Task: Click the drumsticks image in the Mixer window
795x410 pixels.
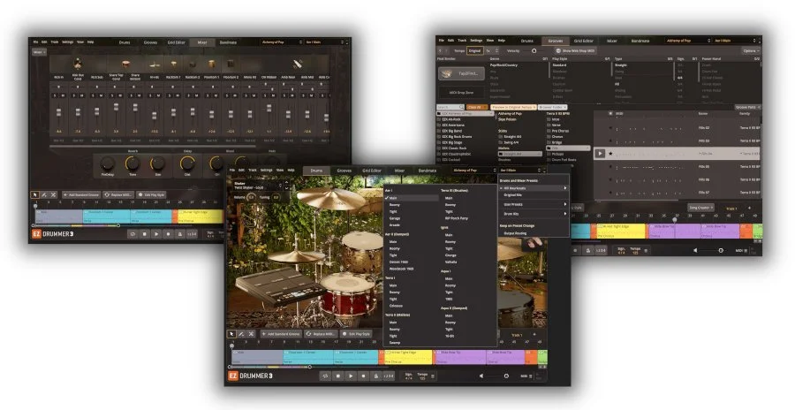Action: [298, 64]
